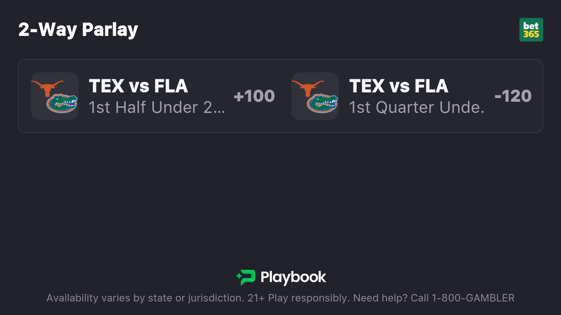Click the Texas Longhorns logo in first leg
Image resolution: width=561 pixels, height=315 pixels.
click(47, 87)
